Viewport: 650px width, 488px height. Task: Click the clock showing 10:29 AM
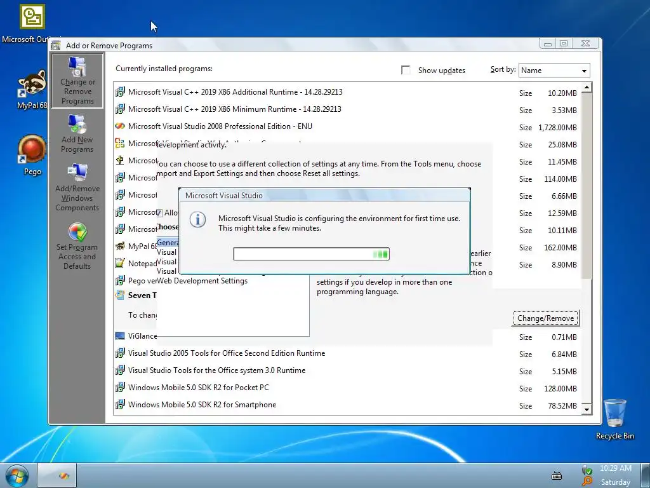tap(615, 468)
